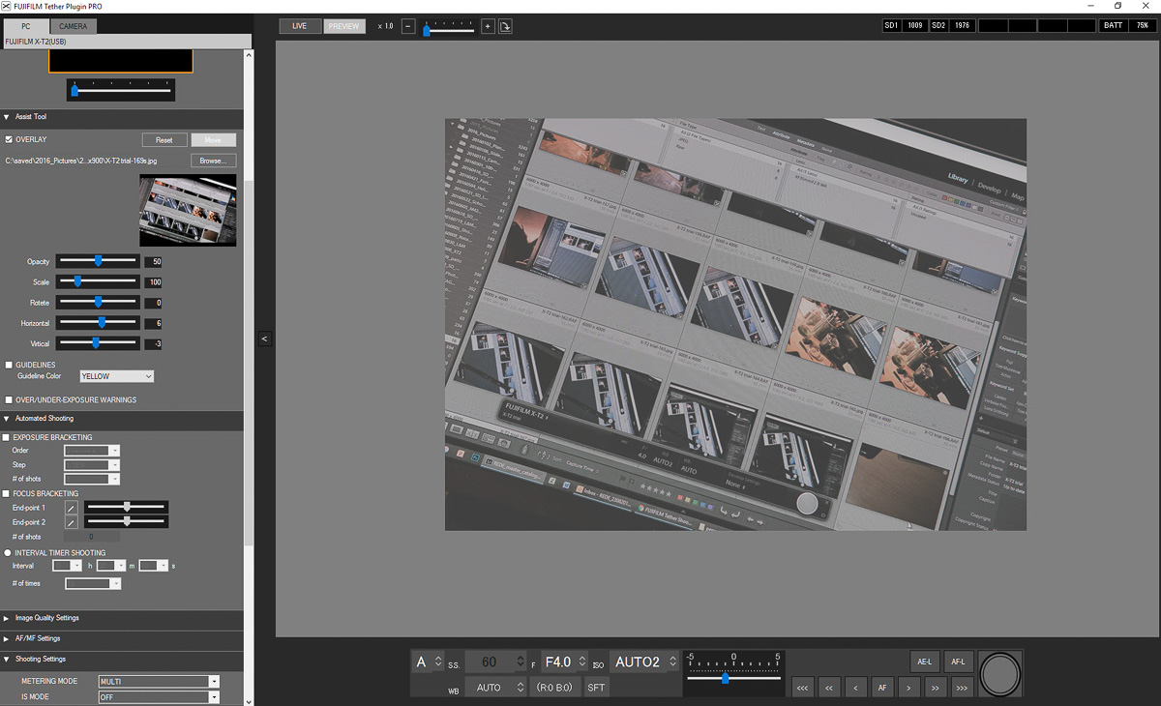The width and height of the screenshot is (1161, 706).
Task: Click the FUJIFILM app title bar icon
Action: (x=6, y=6)
